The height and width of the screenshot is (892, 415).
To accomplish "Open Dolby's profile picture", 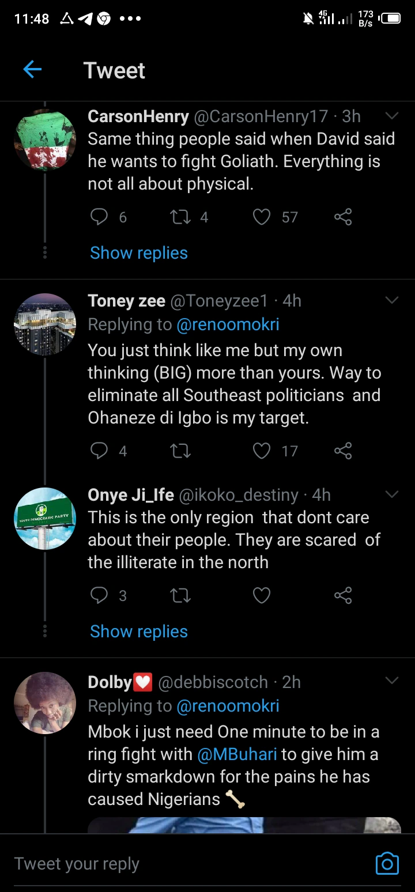I will pyautogui.click(x=45, y=703).
